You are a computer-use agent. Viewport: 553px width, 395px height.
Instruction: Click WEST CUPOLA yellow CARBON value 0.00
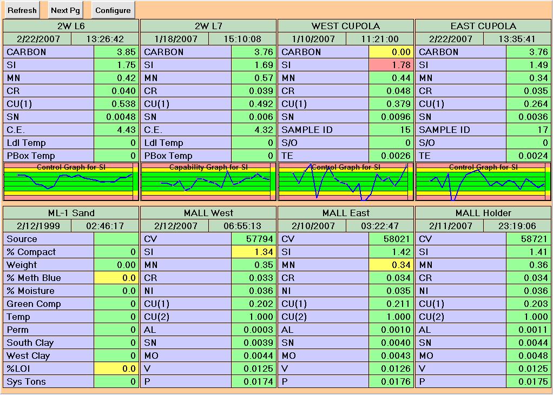391,52
